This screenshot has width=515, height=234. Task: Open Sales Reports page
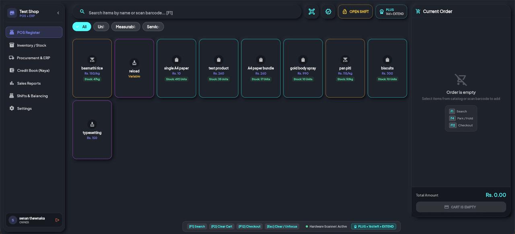coord(34,83)
